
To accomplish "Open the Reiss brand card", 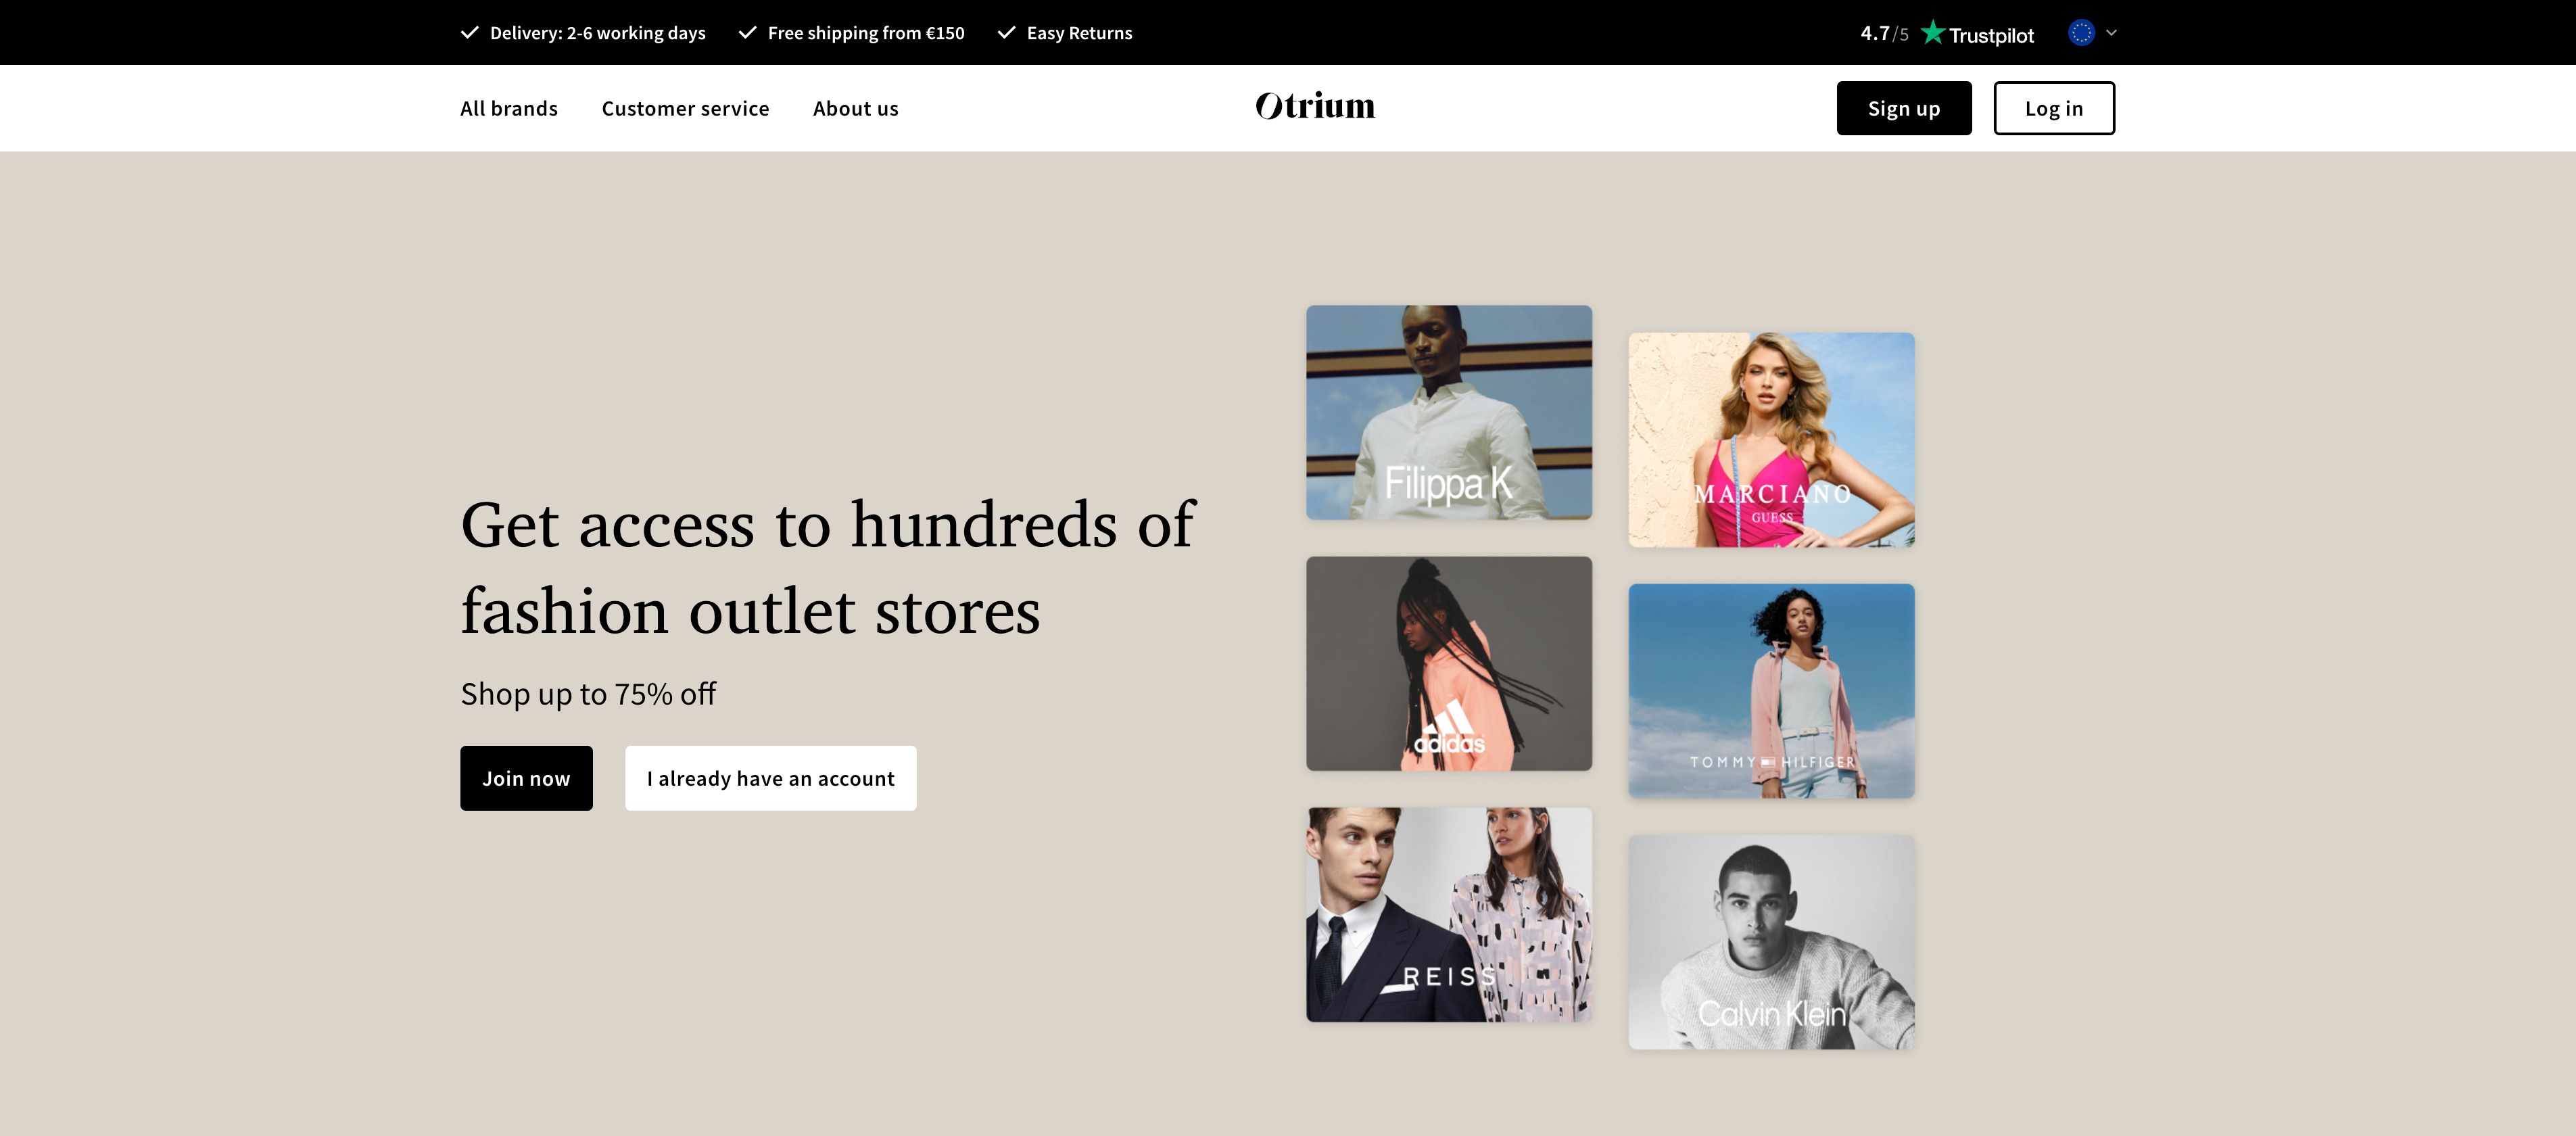I will pyautogui.click(x=1449, y=915).
